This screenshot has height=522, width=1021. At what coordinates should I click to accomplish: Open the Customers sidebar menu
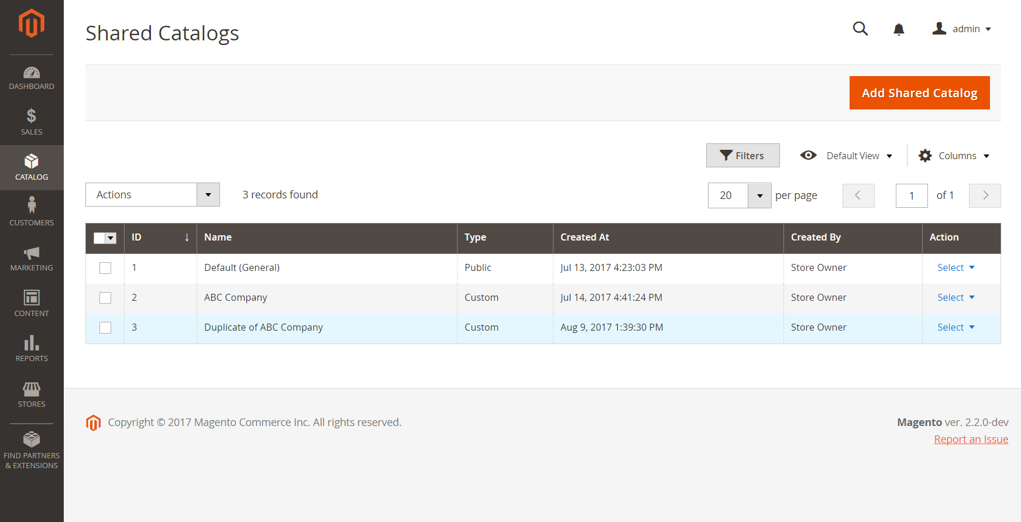pyautogui.click(x=32, y=212)
